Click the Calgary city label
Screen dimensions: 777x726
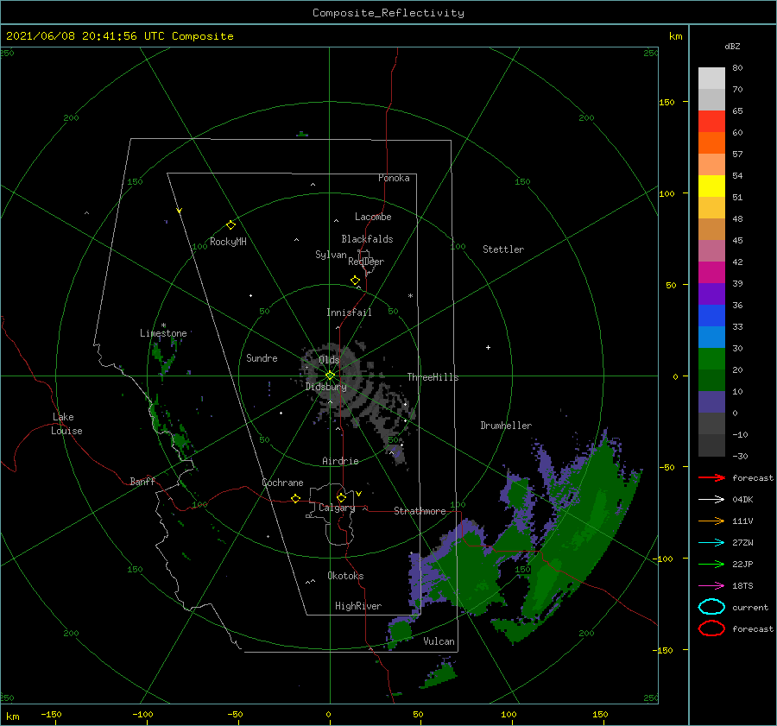[x=337, y=508]
